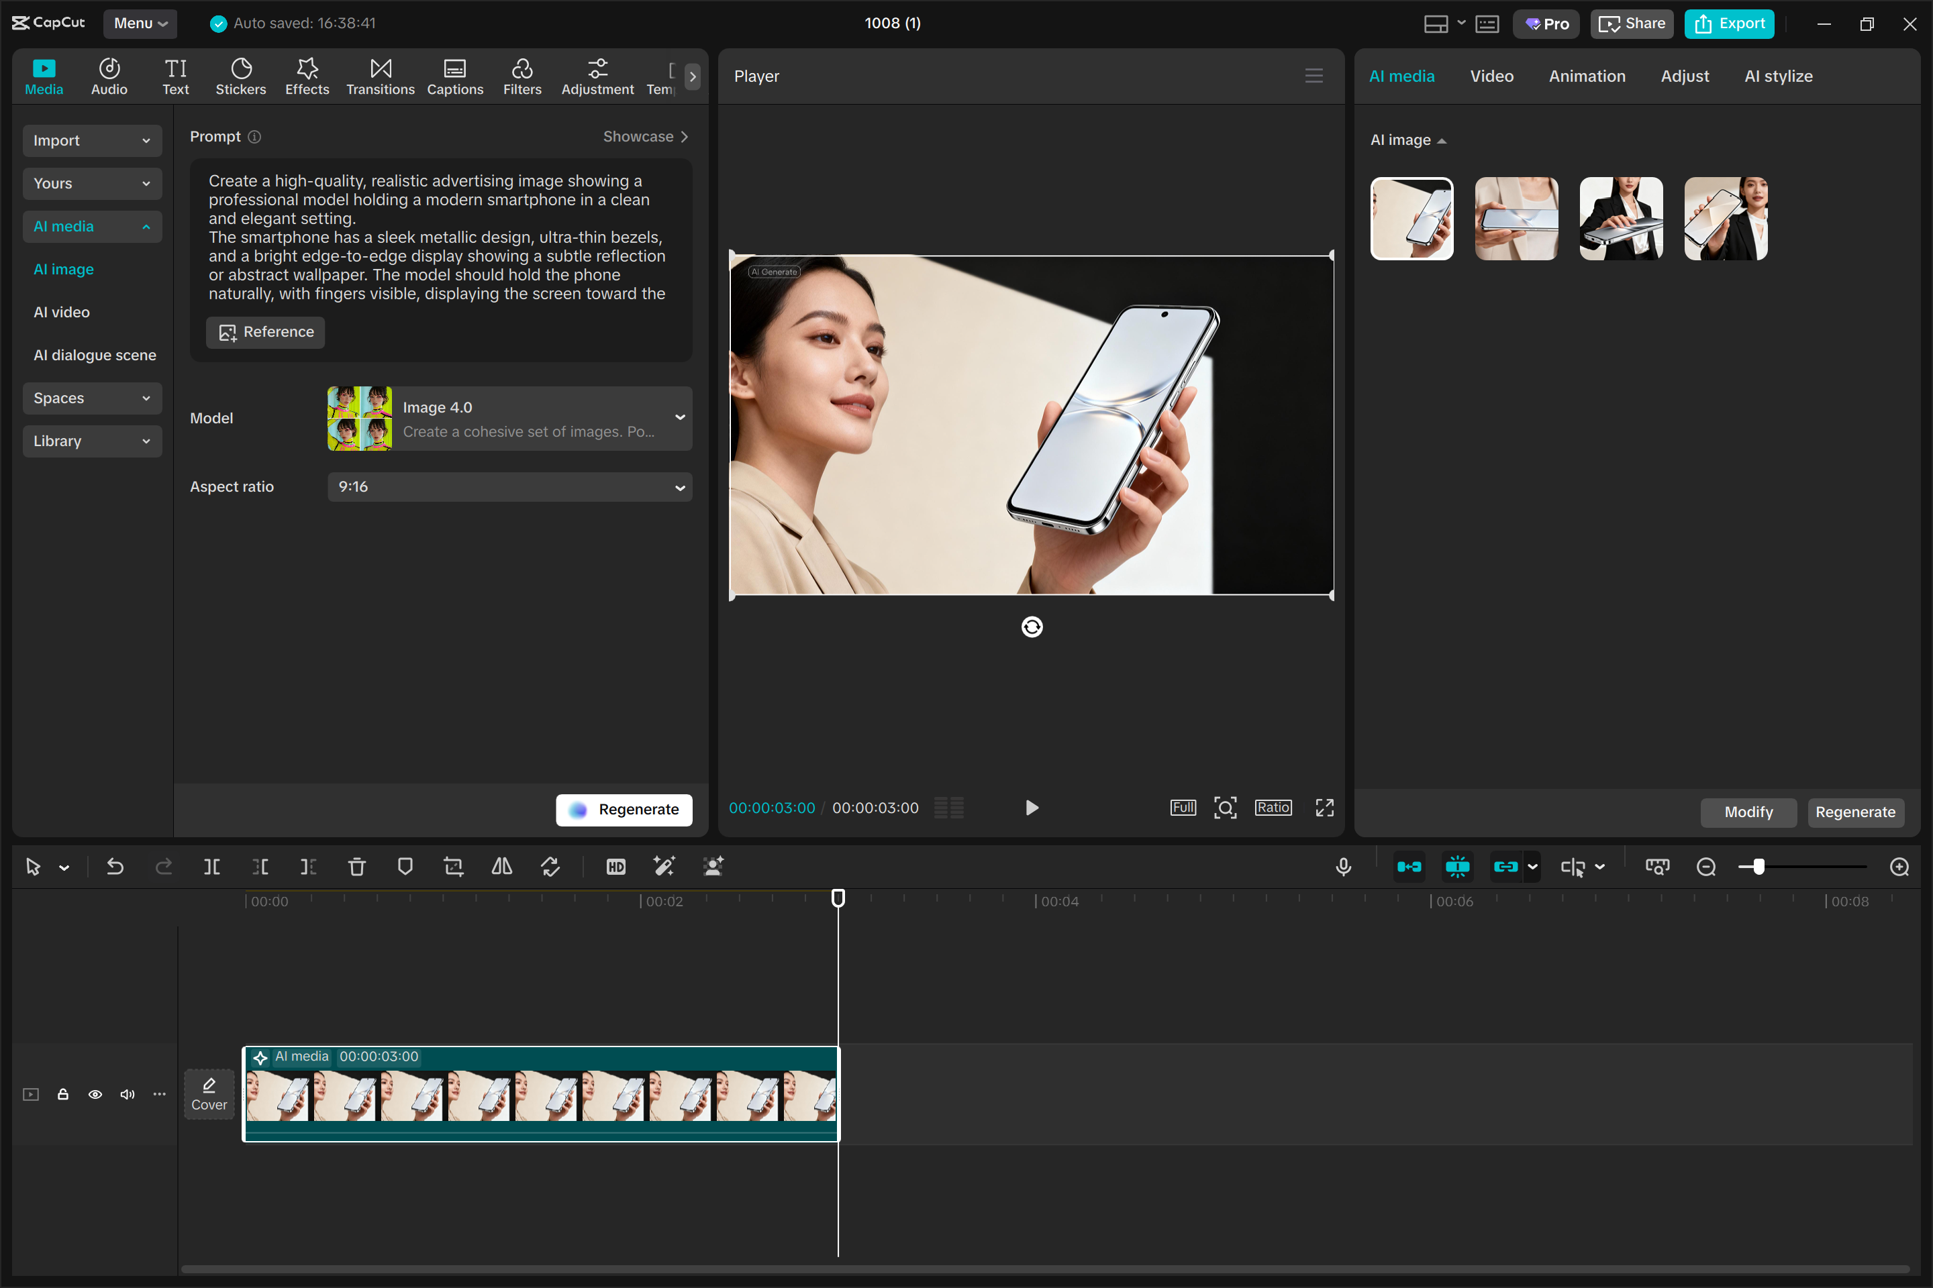This screenshot has width=1933, height=1288.
Task: Add a marker on the timeline
Action: (405, 867)
